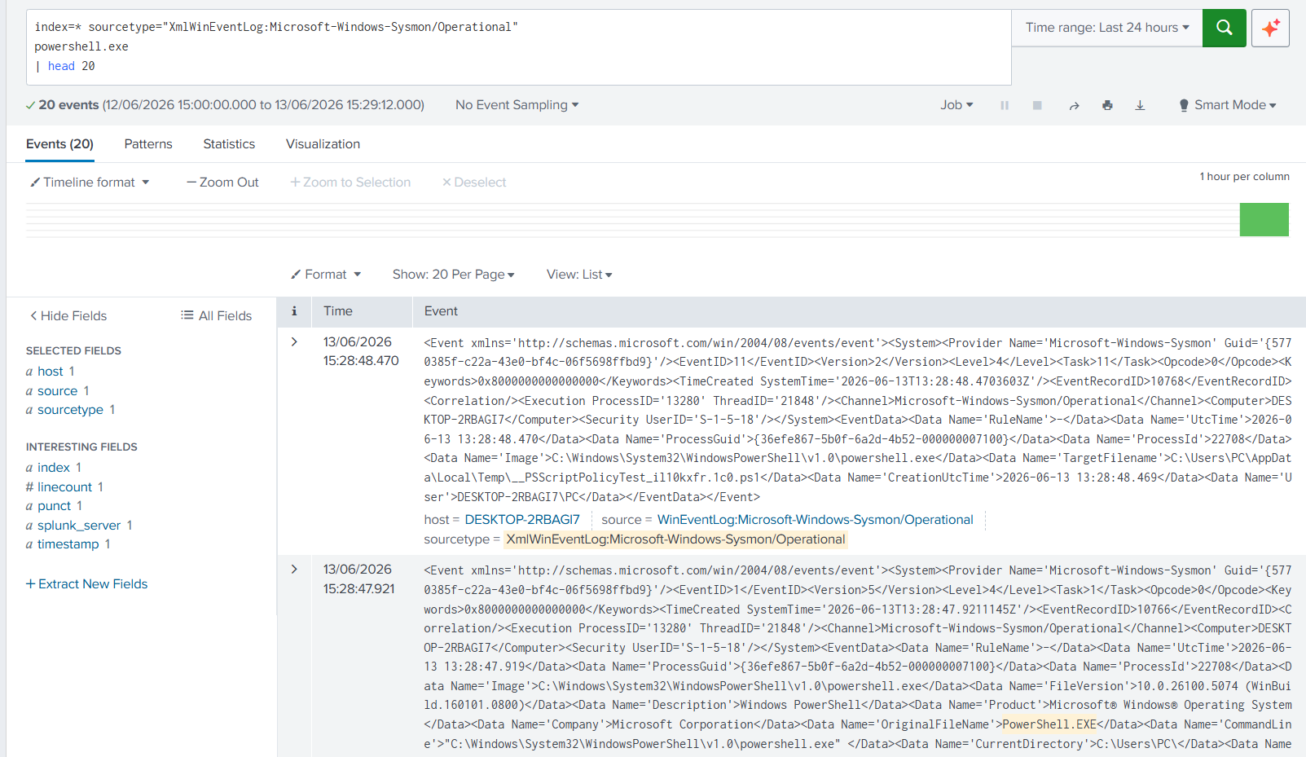Select the sourcetype selected field
1306x757 pixels.
coord(70,410)
